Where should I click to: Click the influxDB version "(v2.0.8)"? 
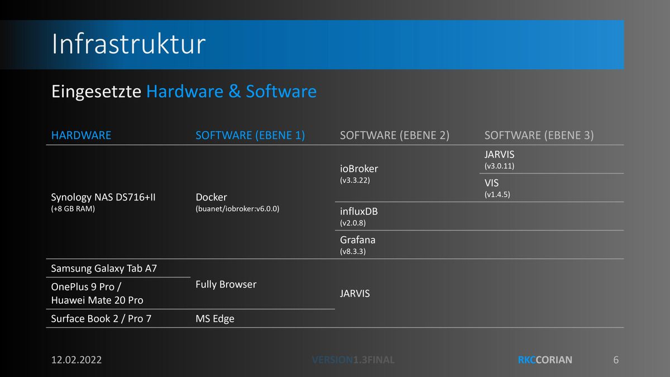point(353,223)
